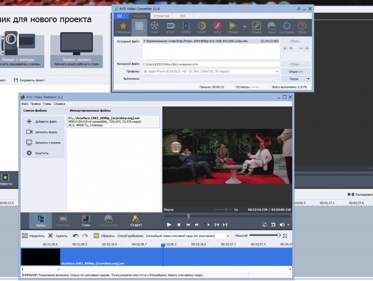Click the Обзор question mark icon
373x281 pixels.
point(302,28)
